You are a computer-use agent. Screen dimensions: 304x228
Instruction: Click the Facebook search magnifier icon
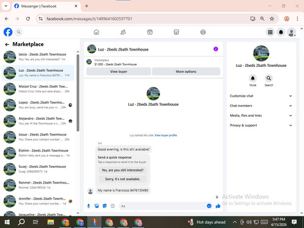coord(19,32)
